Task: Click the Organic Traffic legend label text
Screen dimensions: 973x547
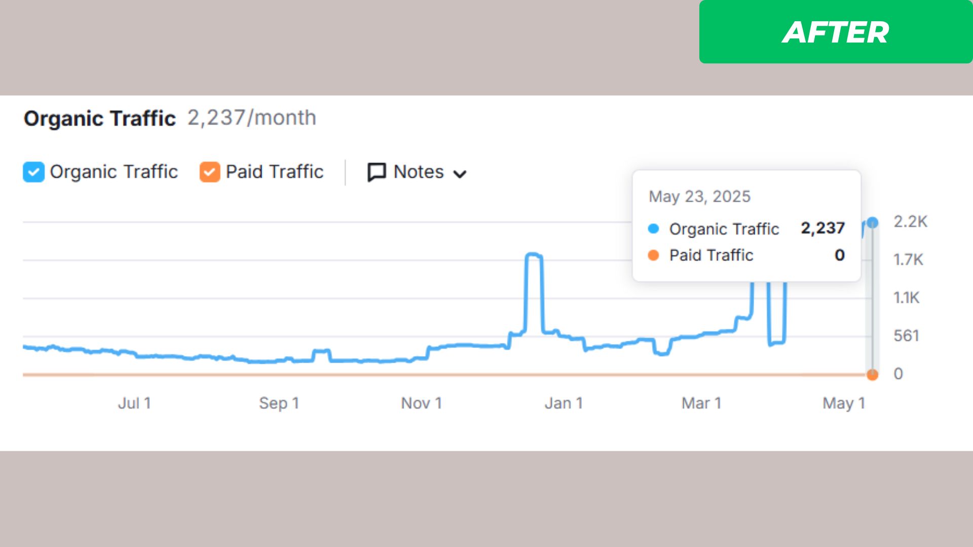Action: click(x=114, y=172)
